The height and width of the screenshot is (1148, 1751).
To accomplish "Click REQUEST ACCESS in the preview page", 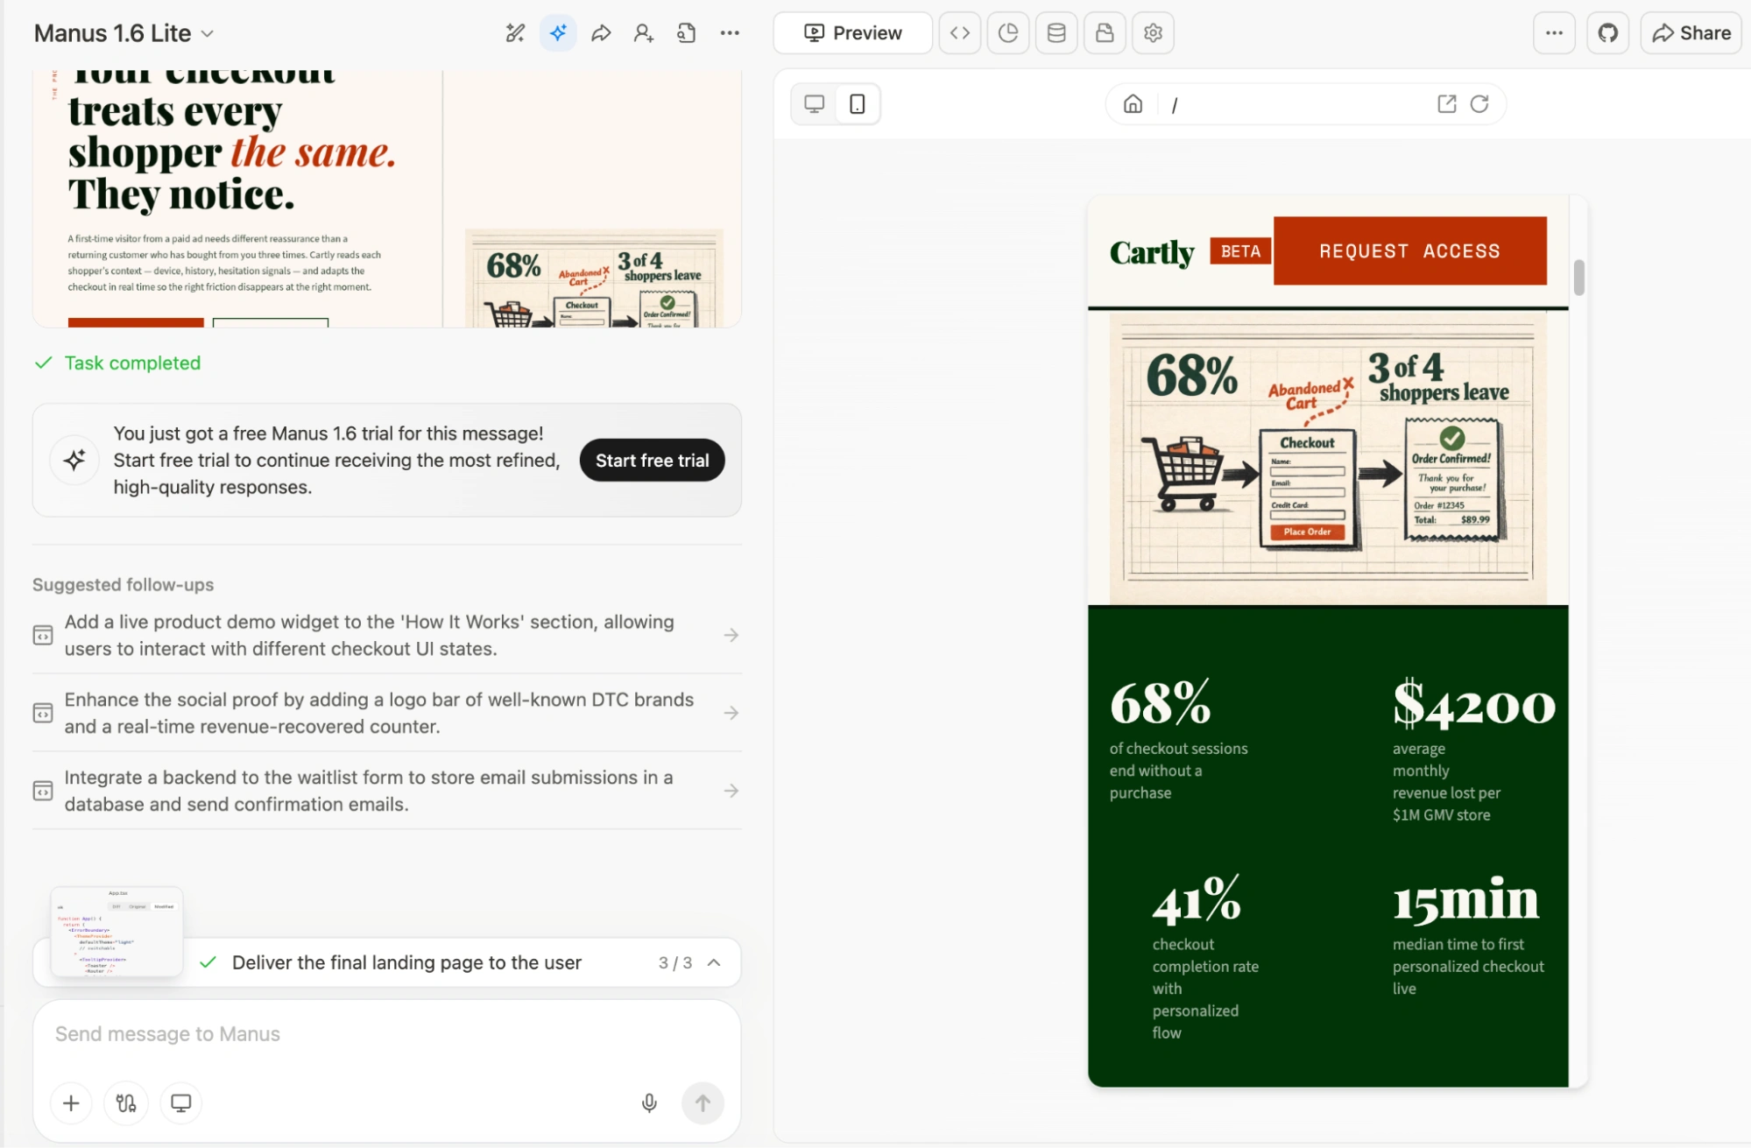I will 1409,251.
